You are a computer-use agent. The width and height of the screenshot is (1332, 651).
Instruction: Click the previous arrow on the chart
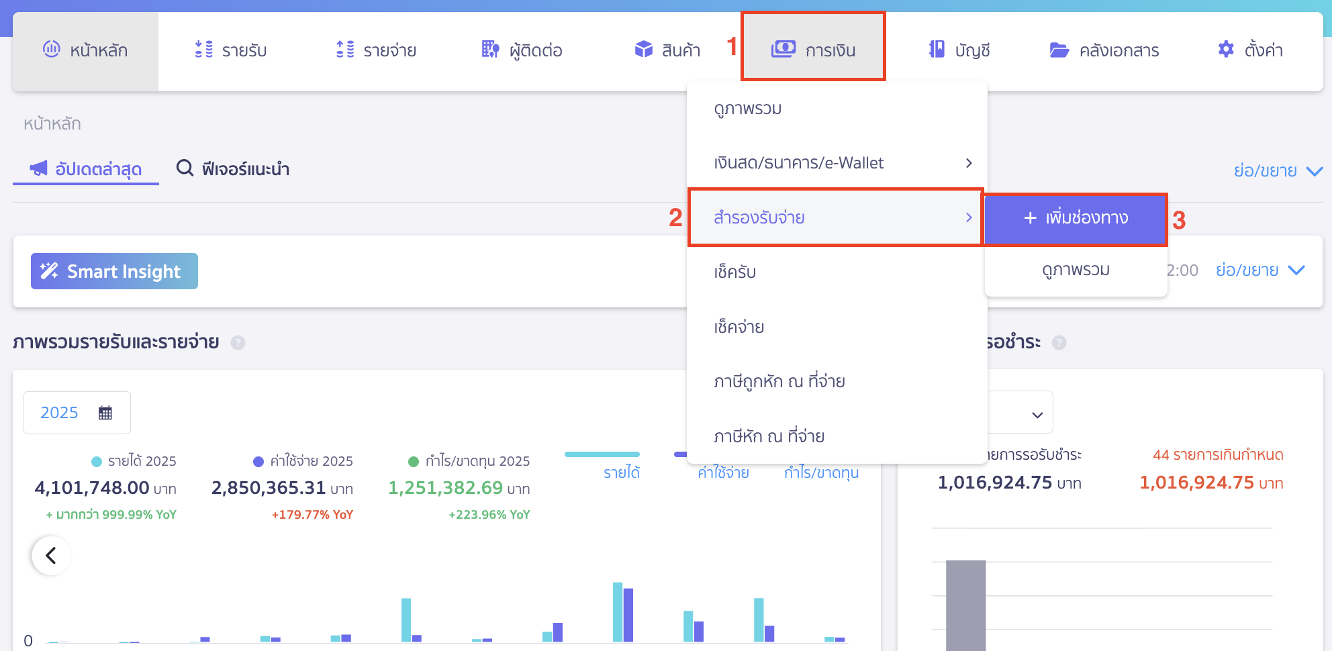[x=51, y=556]
